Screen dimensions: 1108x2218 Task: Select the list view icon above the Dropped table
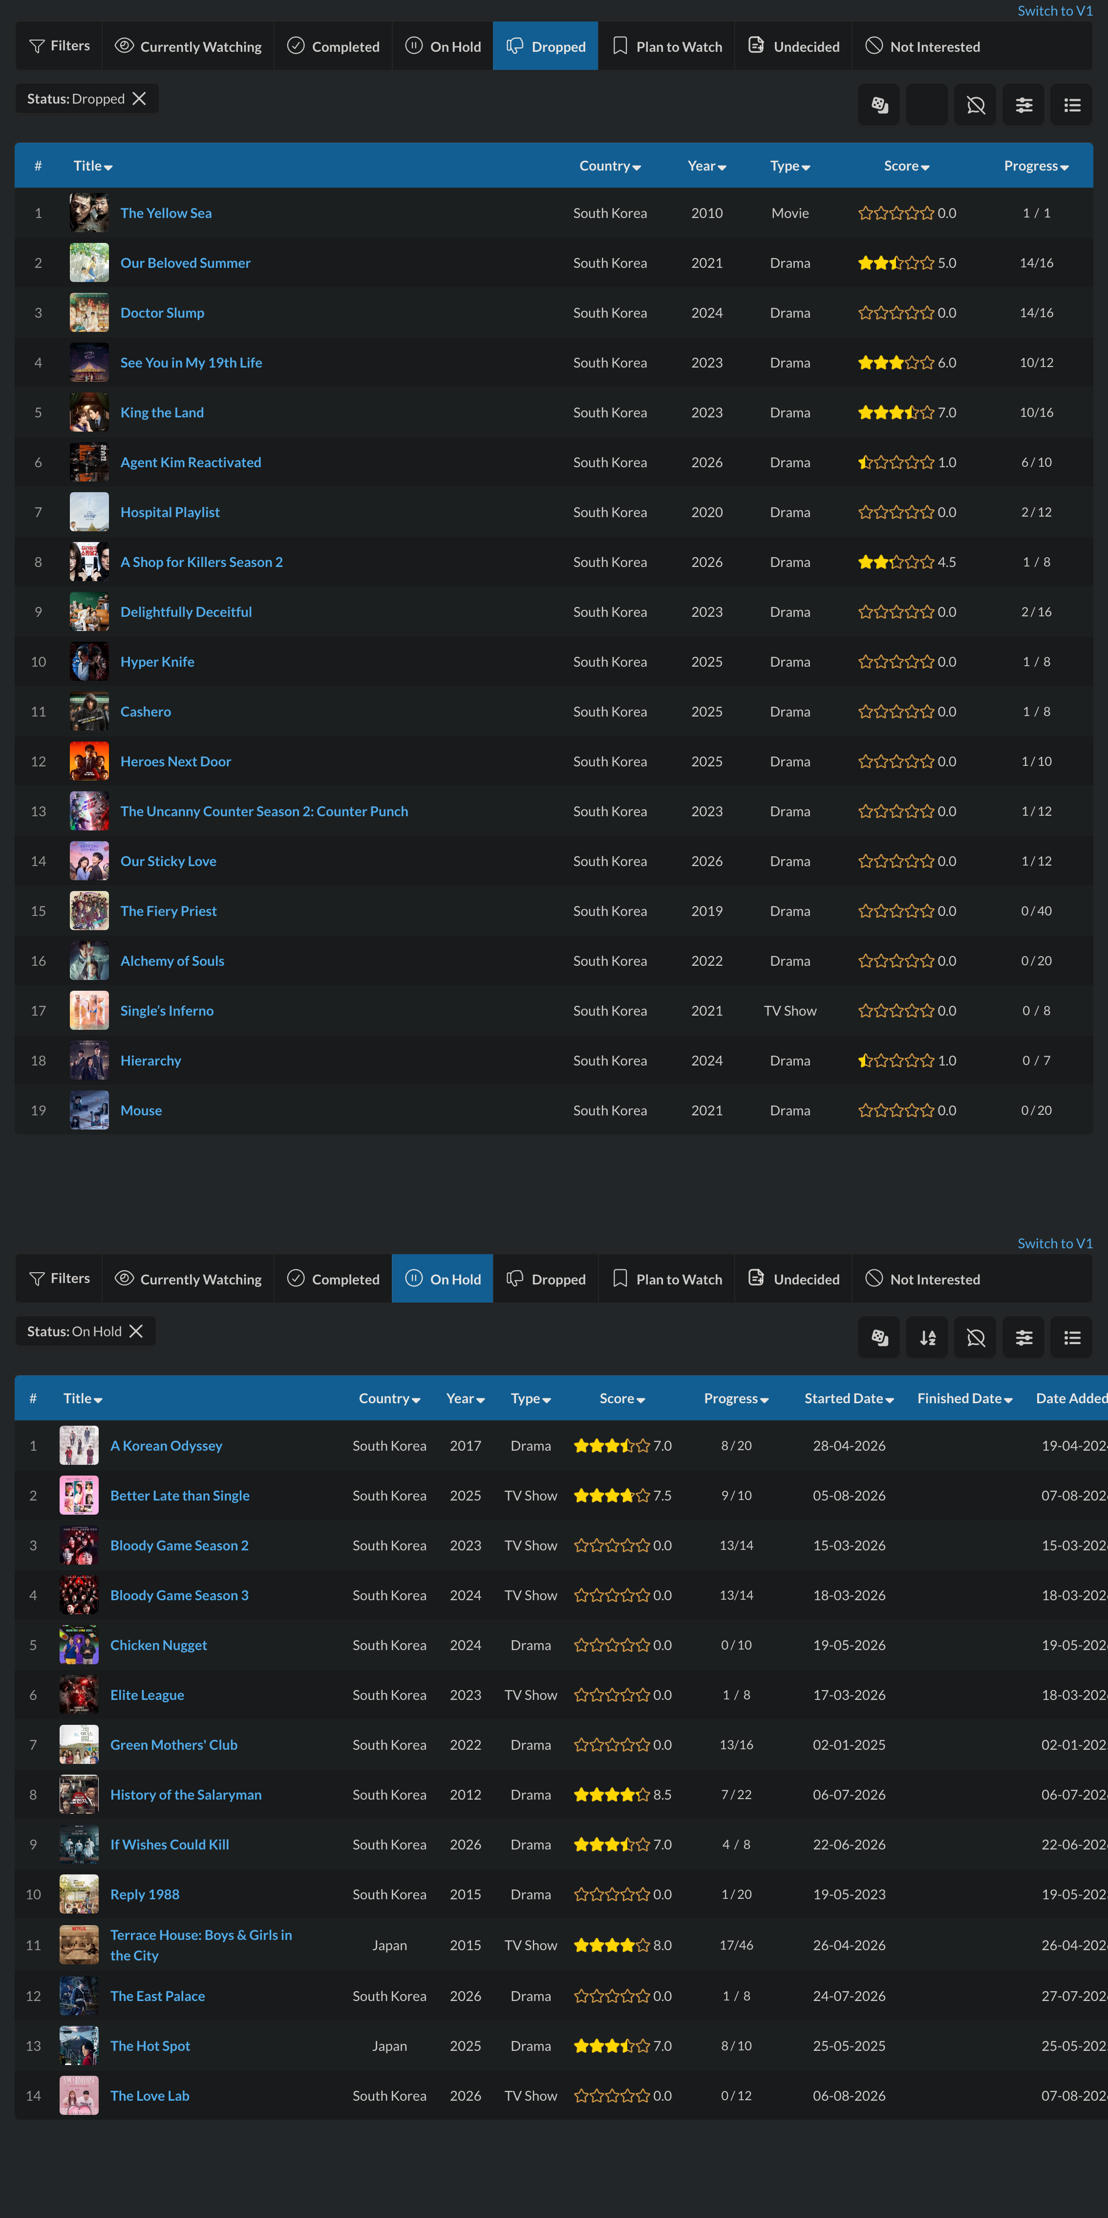1072,105
